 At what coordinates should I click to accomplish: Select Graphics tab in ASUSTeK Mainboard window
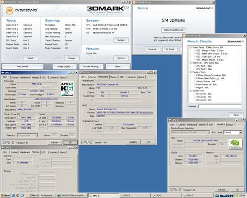click(132, 77)
